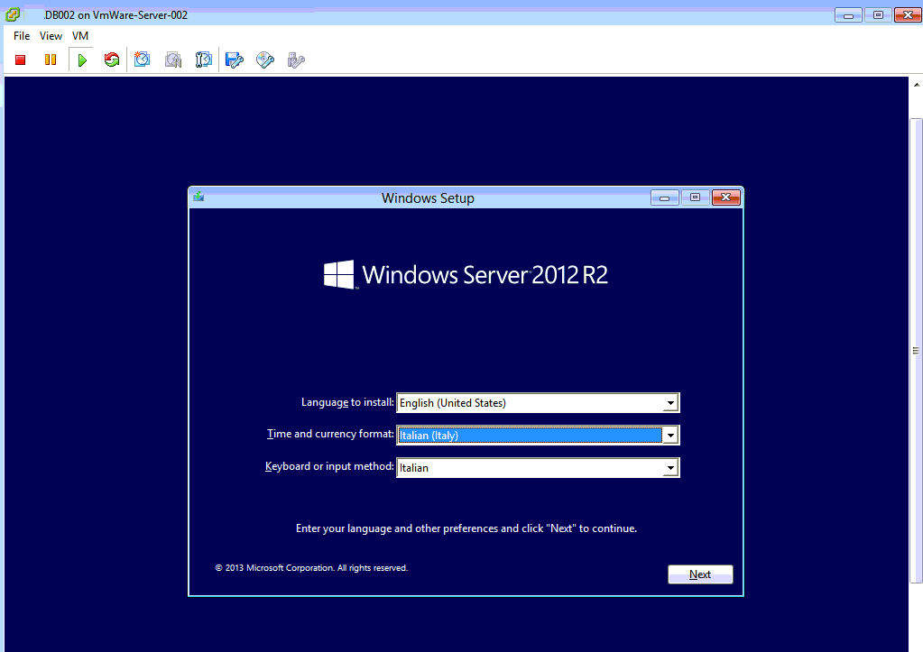Click the CD/DVD drive connect icon
923x652 pixels.
tap(265, 60)
